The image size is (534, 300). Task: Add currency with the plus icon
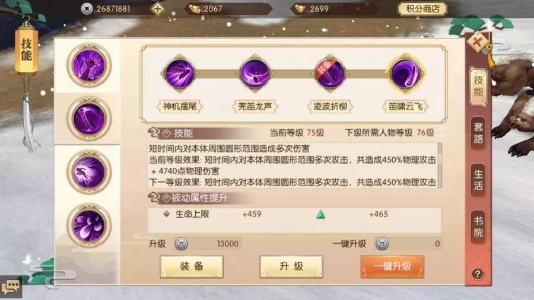coord(157,9)
